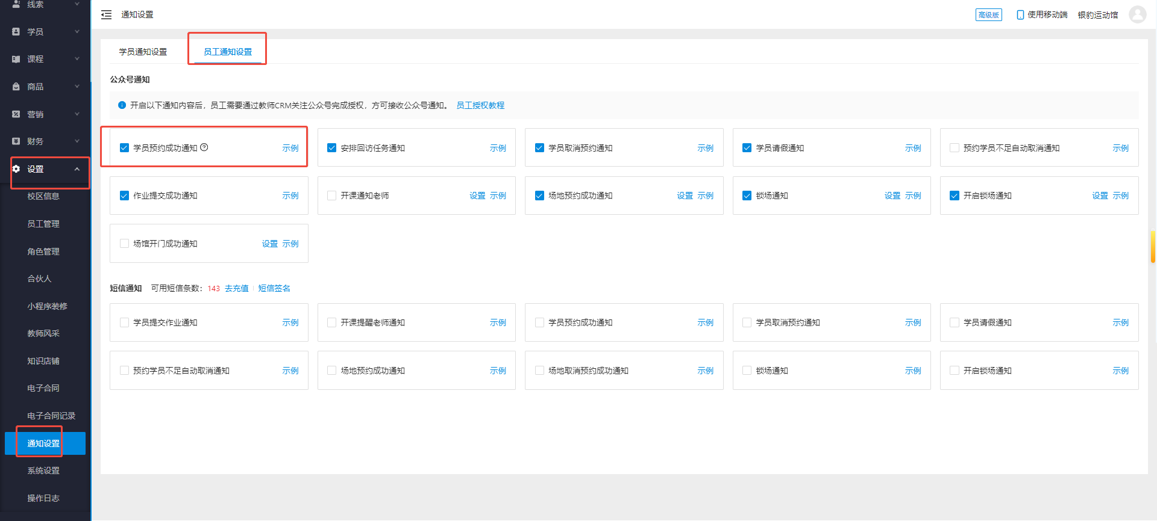Switch to 学员通知设置 tab
1157x521 pixels.
point(143,52)
